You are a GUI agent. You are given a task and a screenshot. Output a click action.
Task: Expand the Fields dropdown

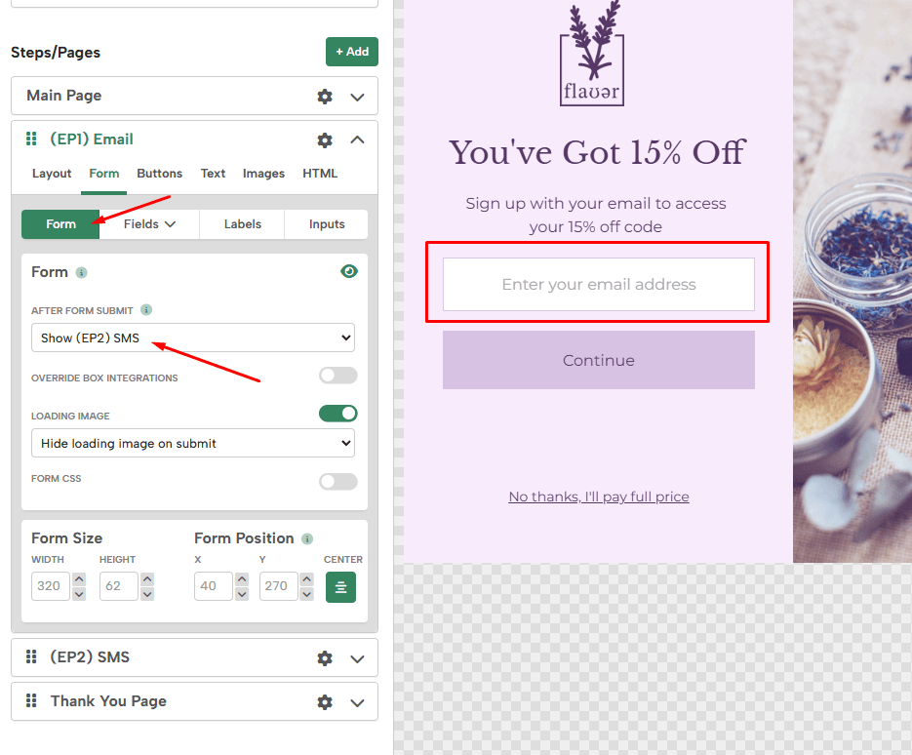click(149, 224)
